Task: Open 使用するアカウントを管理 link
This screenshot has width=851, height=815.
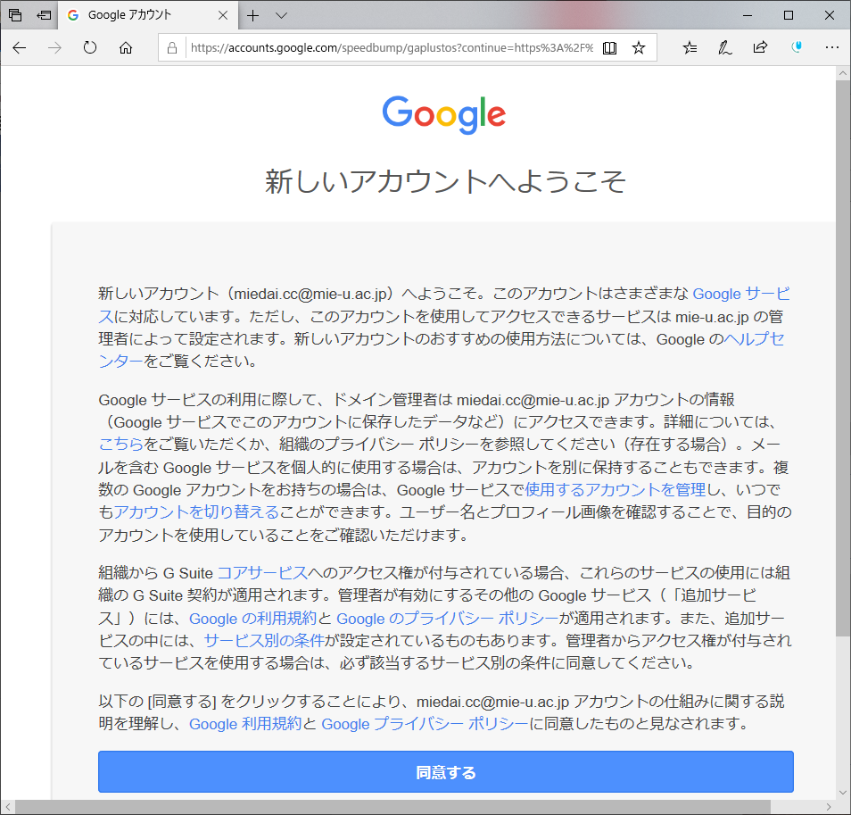Action: (616, 490)
